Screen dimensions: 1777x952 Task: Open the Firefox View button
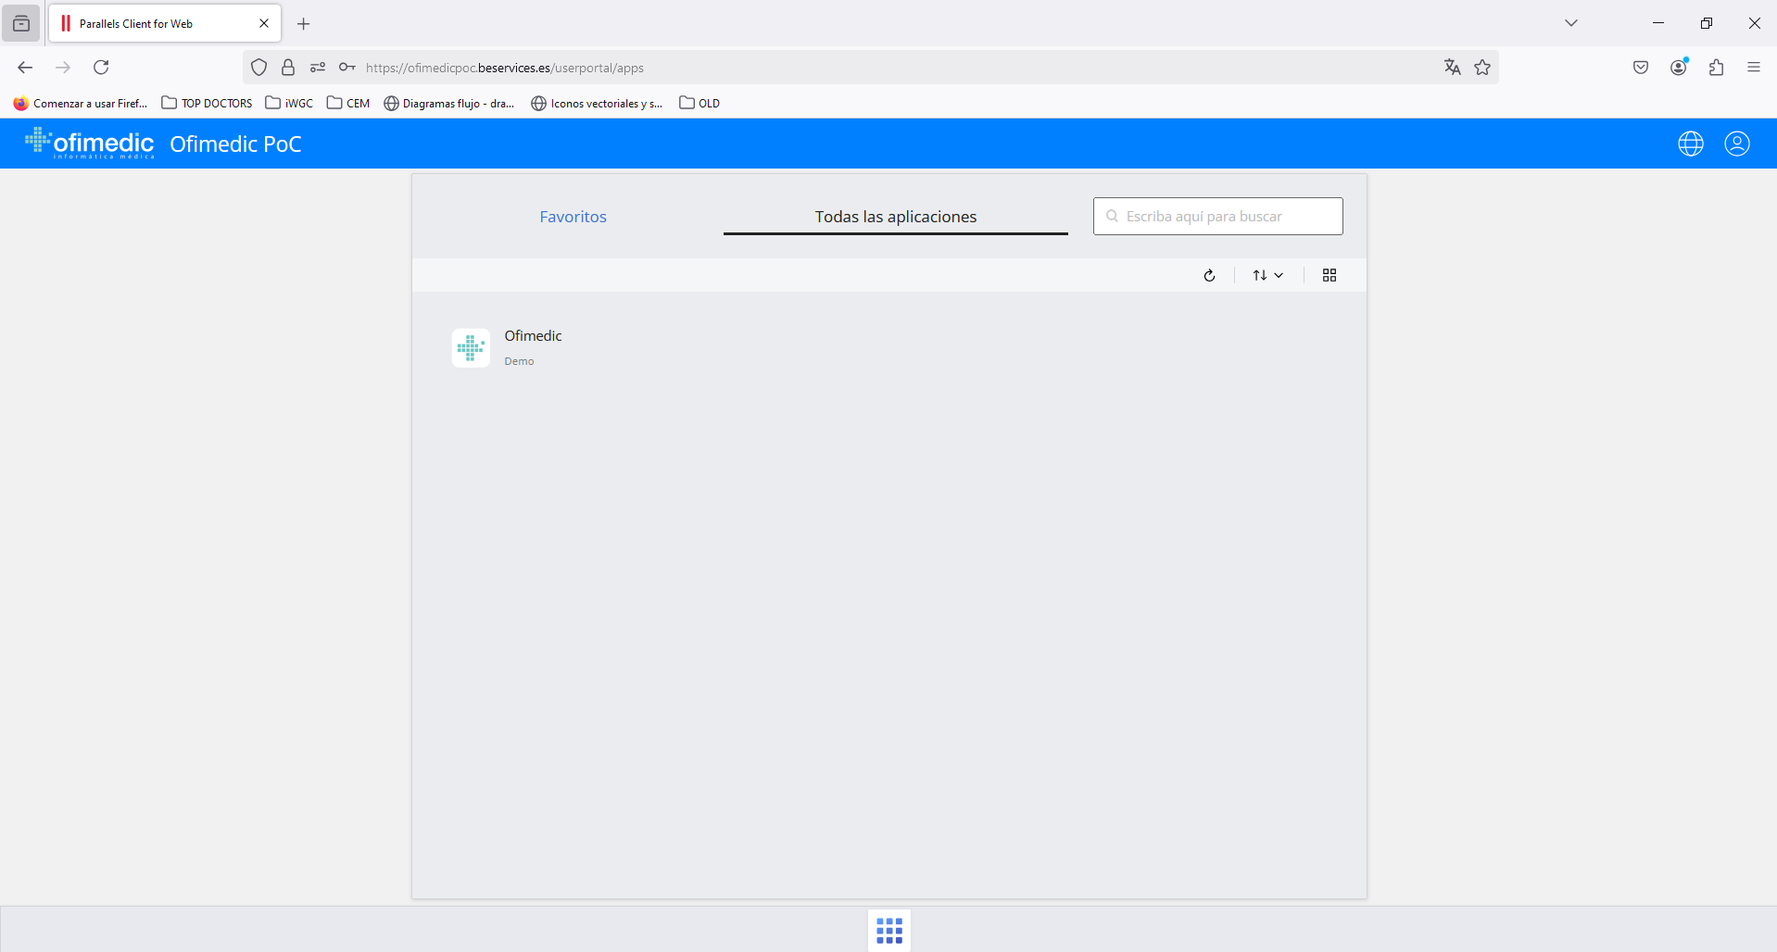pyautogui.click(x=20, y=23)
